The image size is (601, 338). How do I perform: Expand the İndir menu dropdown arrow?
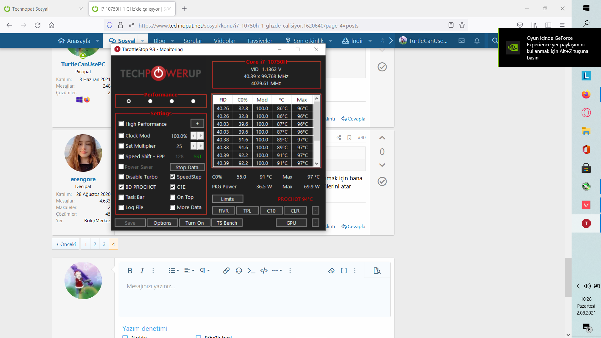pos(370,41)
